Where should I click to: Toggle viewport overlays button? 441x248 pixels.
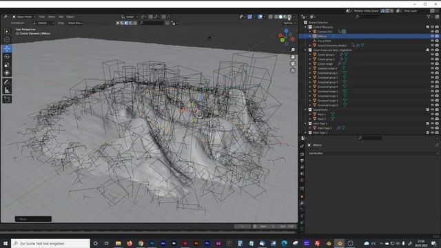click(260, 17)
